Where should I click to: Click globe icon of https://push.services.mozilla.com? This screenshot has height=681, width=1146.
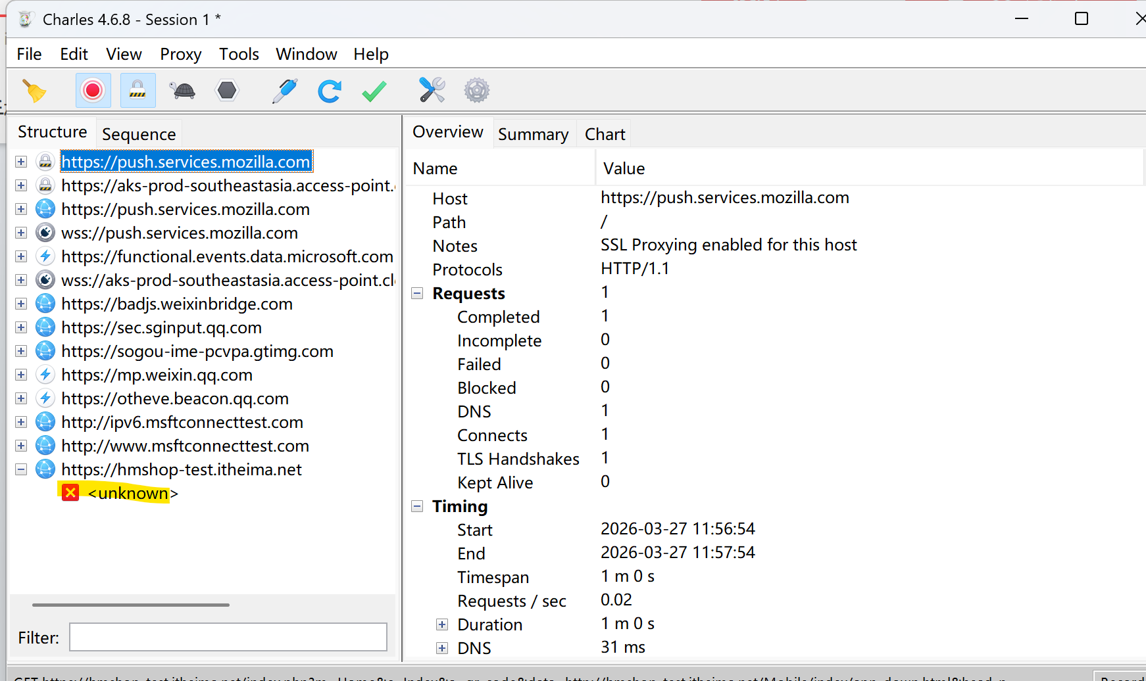(45, 209)
